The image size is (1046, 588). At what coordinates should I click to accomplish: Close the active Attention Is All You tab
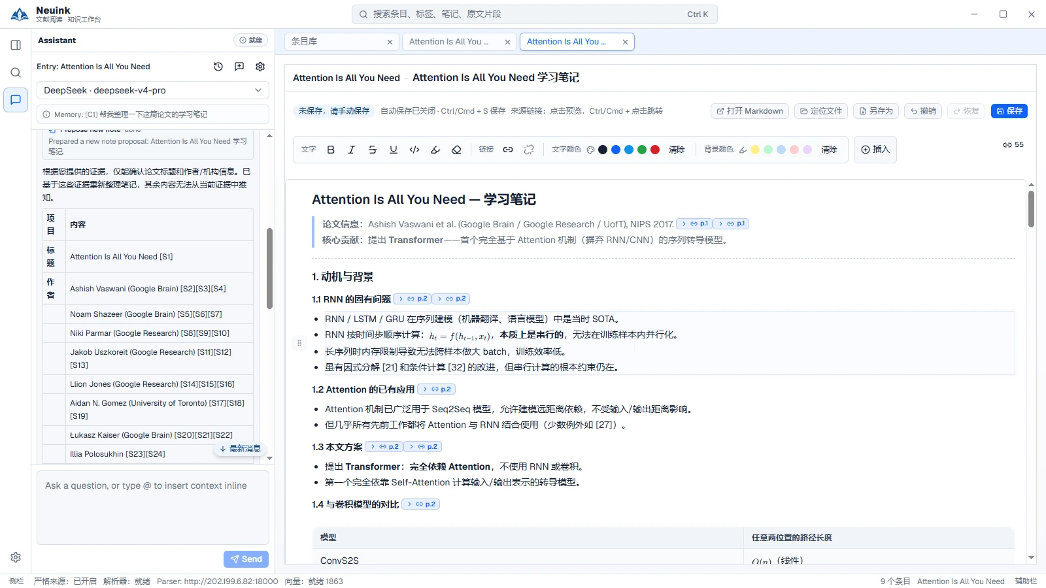point(625,42)
